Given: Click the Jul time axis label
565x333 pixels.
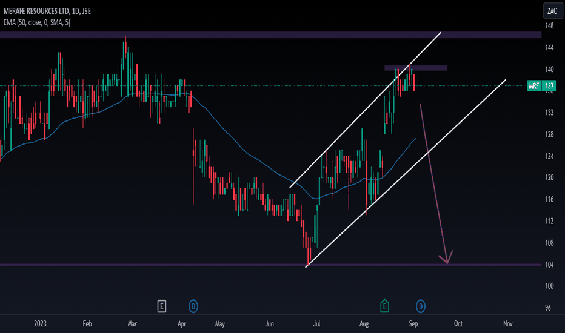Looking at the screenshot, I should [316, 323].
